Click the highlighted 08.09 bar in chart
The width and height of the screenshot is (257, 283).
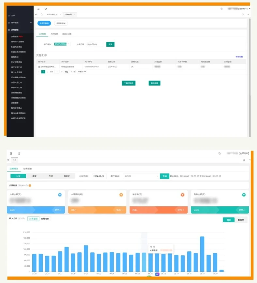[144, 262]
